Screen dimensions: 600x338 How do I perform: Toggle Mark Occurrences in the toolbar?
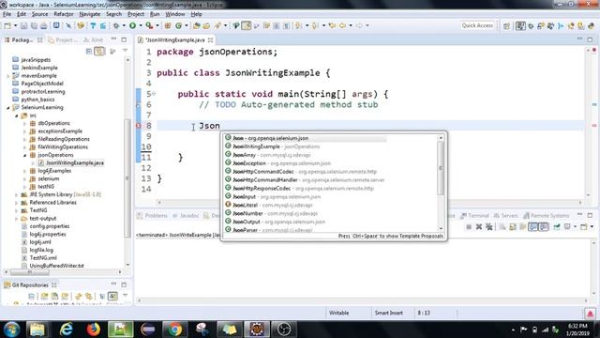click(x=246, y=25)
